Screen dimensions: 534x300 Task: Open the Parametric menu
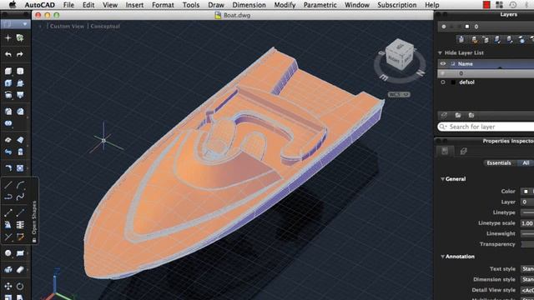(320, 5)
